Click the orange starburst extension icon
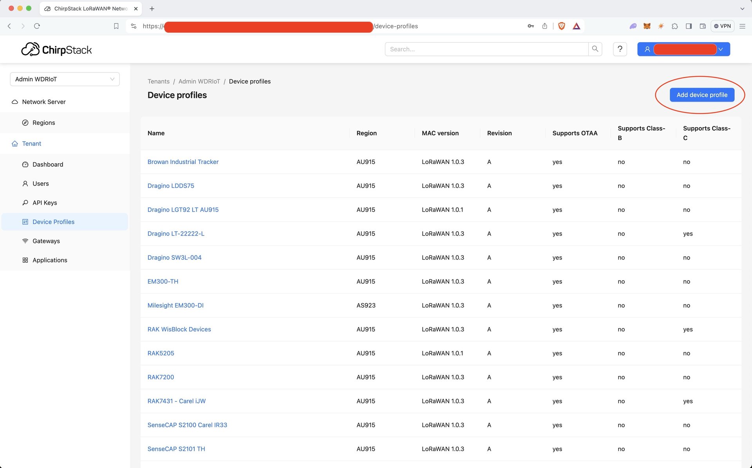The width and height of the screenshot is (752, 468). coord(661,26)
